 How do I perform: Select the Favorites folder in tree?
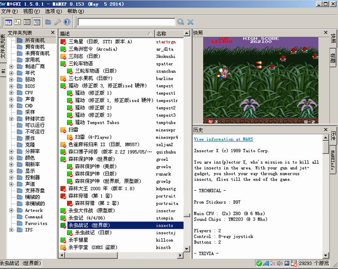tap(36, 223)
